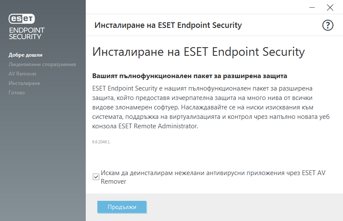The image size is (343, 221).
Task: Open help with the question mark icon
Action: (328, 25)
